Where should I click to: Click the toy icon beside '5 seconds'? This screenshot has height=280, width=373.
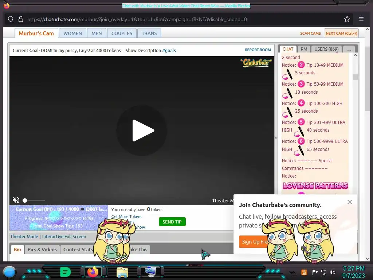click(287, 74)
